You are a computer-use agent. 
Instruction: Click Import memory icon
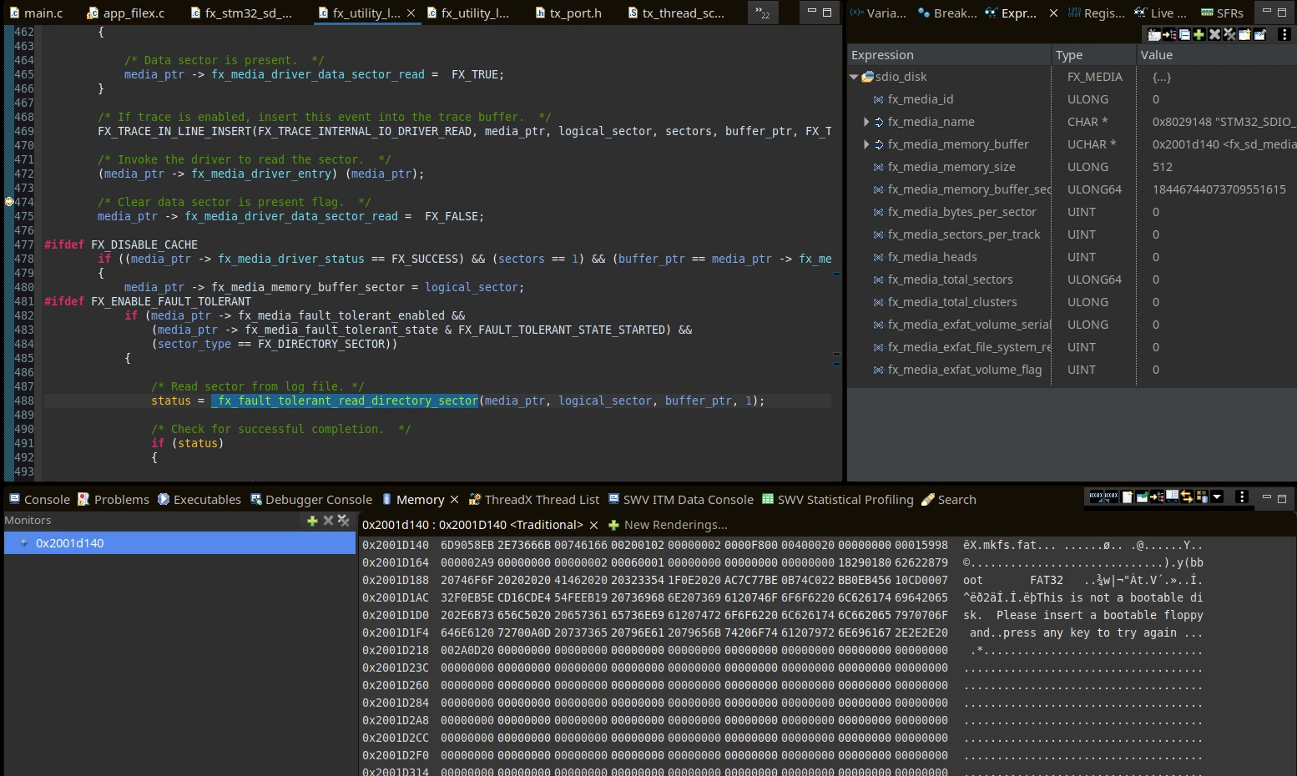(x=1097, y=496)
